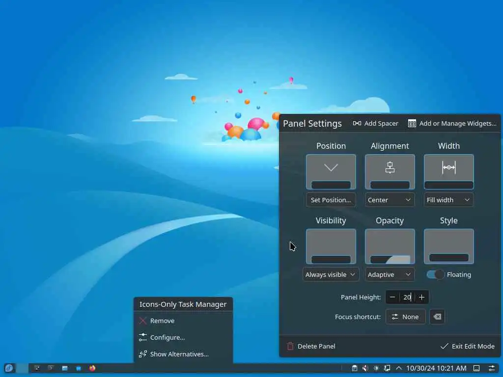Click the Width preview thumbnail
The image size is (503, 377).
click(449, 172)
